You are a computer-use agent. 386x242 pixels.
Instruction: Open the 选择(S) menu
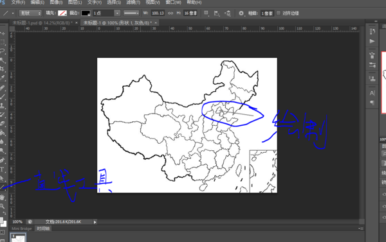tap(114, 3)
